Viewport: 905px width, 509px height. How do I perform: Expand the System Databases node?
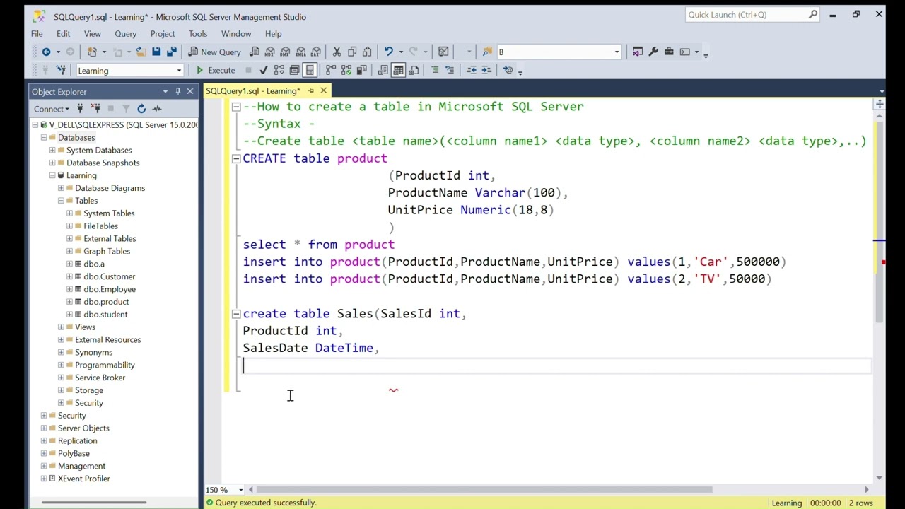[52, 151]
